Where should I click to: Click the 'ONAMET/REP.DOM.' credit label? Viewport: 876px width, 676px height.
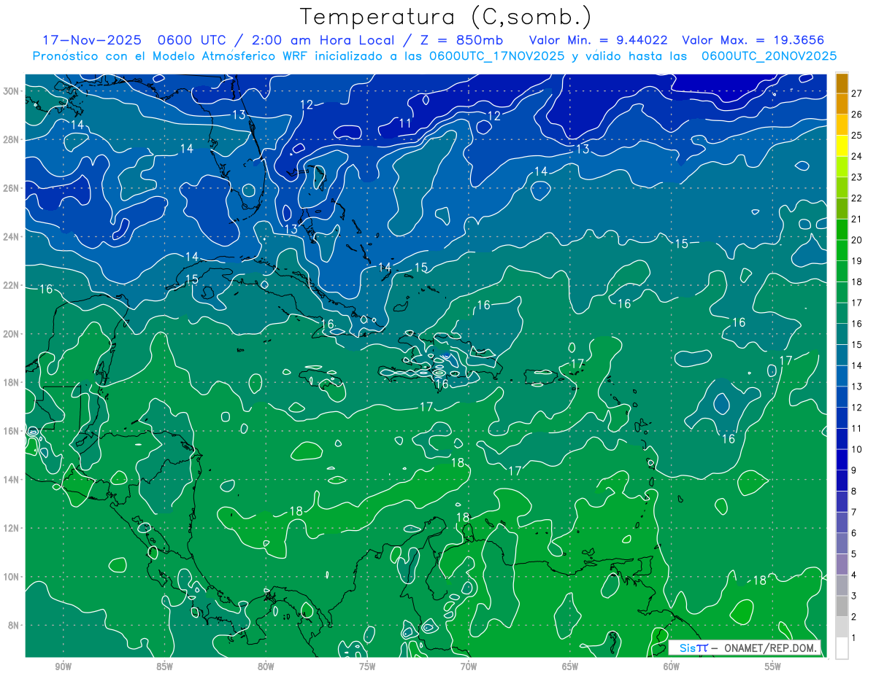pos(770,648)
